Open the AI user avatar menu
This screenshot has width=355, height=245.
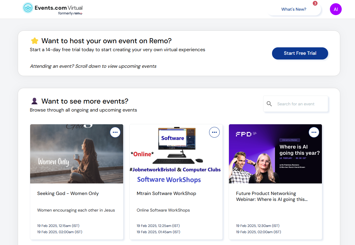pyautogui.click(x=336, y=9)
